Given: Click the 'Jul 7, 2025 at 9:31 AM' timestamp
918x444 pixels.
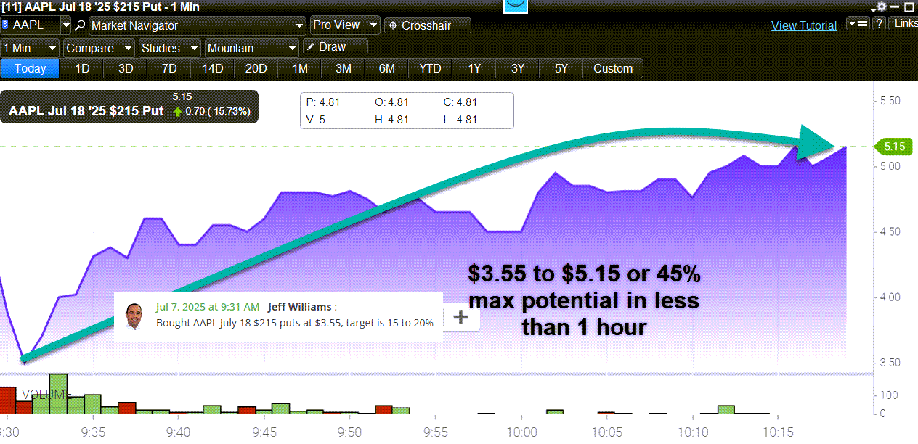Looking at the screenshot, I should tap(208, 307).
